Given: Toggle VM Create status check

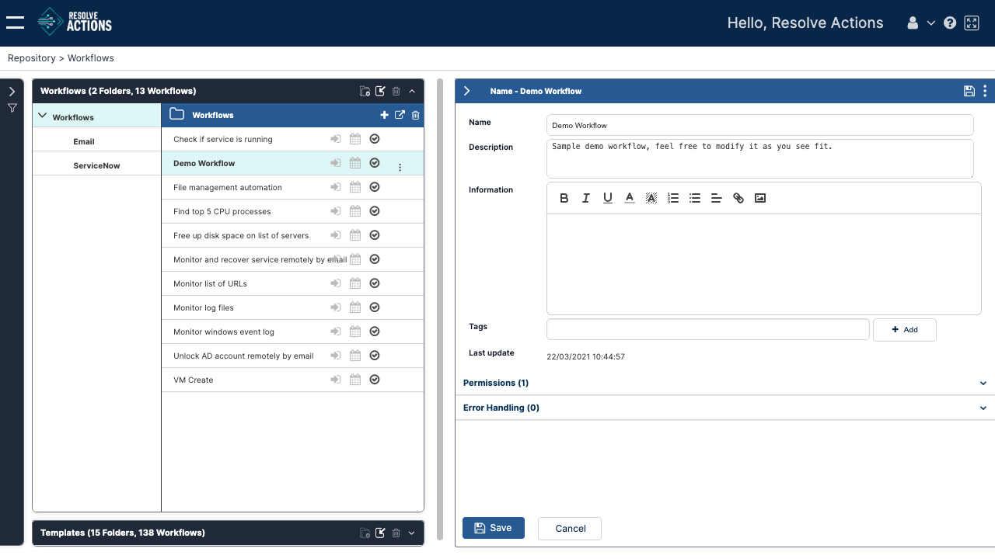Looking at the screenshot, I should coord(375,380).
